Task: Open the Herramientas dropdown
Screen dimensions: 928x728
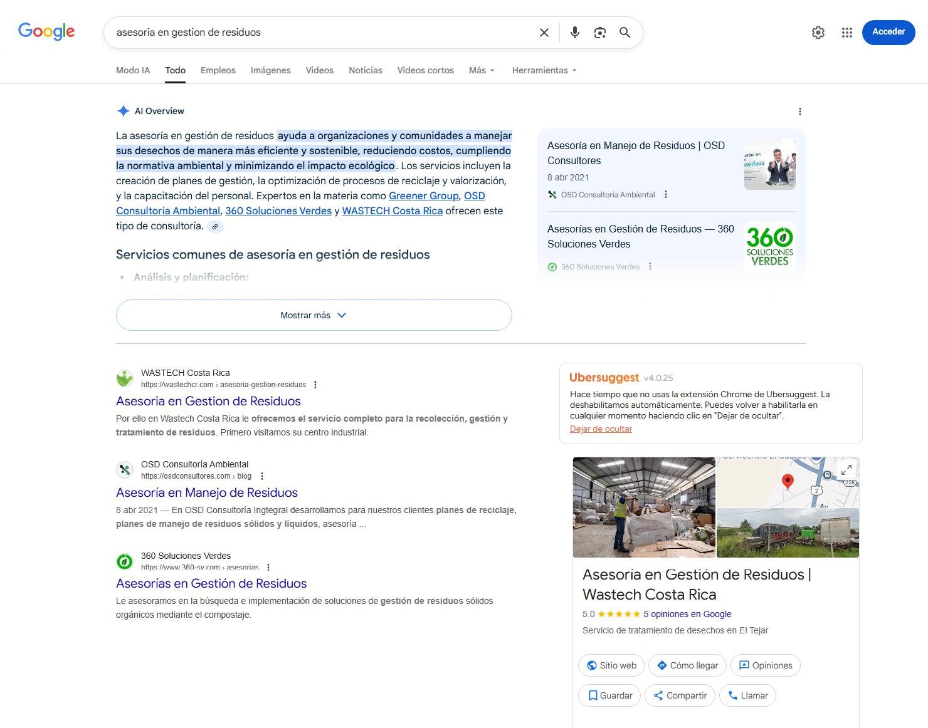Action: [x=544, y=70]
